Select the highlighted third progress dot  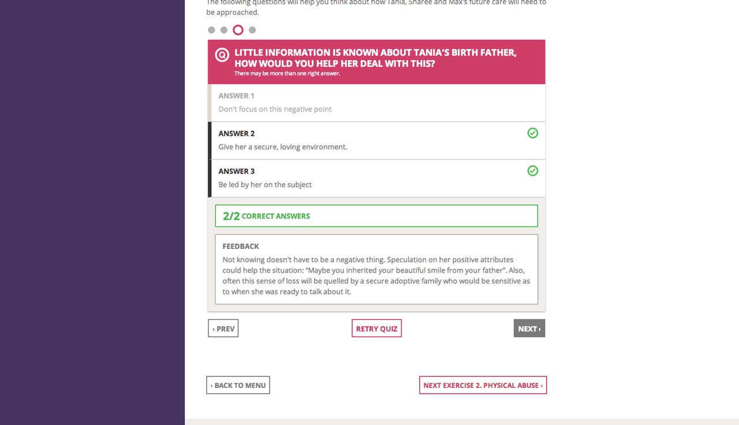[x=238, y=30]
